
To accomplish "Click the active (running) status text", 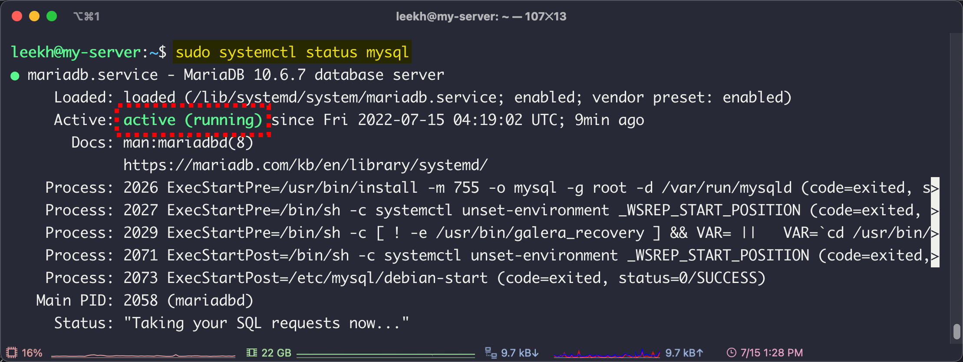I will pyautogui.click(x=193, y=120).
